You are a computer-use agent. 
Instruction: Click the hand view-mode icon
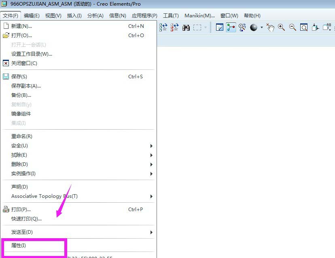click(270, 27)
